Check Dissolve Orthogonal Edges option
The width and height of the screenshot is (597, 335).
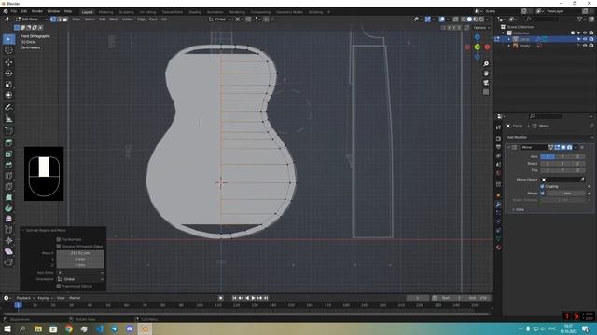point(59,247)
